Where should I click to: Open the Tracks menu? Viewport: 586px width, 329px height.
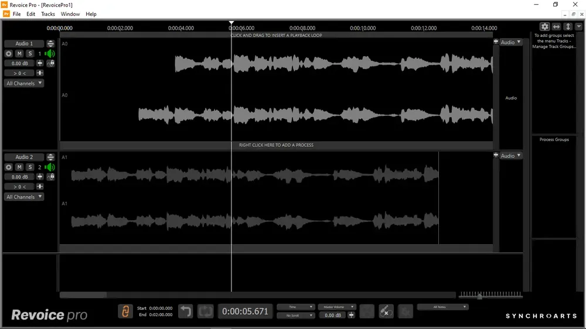[x=48, y=14]
